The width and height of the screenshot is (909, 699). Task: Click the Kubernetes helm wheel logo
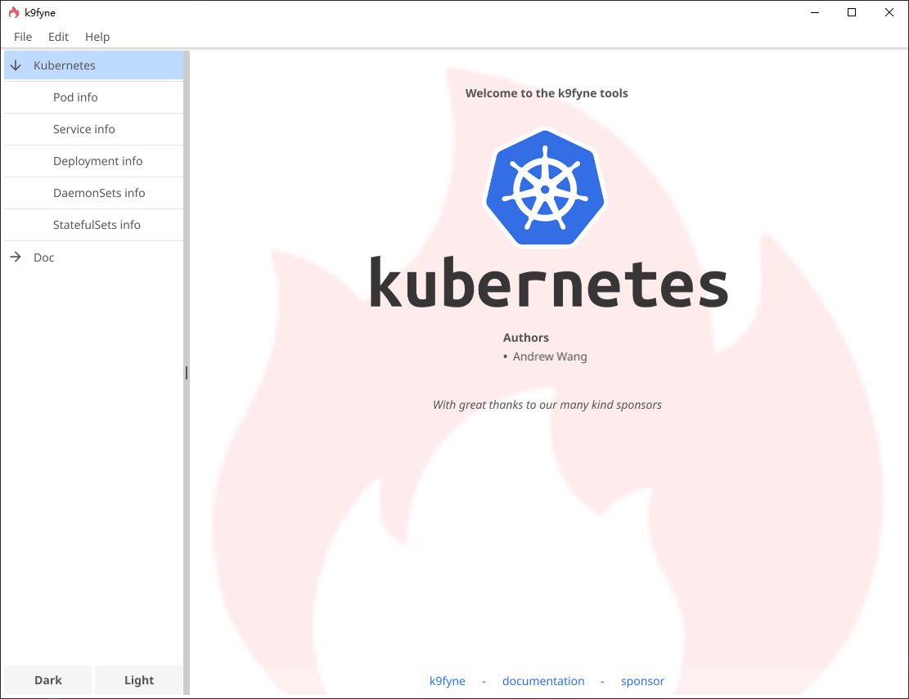click(x=545, y=188)
